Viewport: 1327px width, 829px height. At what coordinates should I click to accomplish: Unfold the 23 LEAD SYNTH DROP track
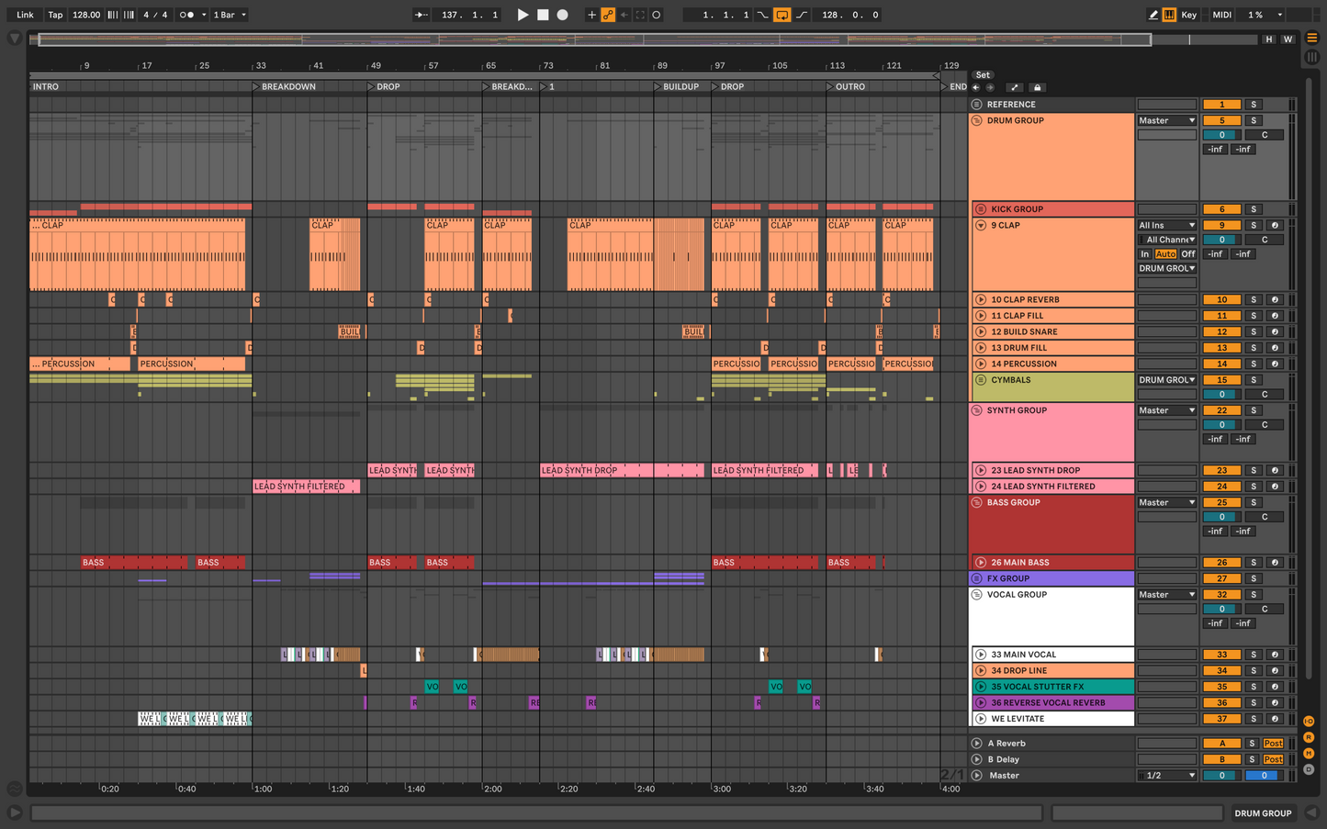click(981, 470)
